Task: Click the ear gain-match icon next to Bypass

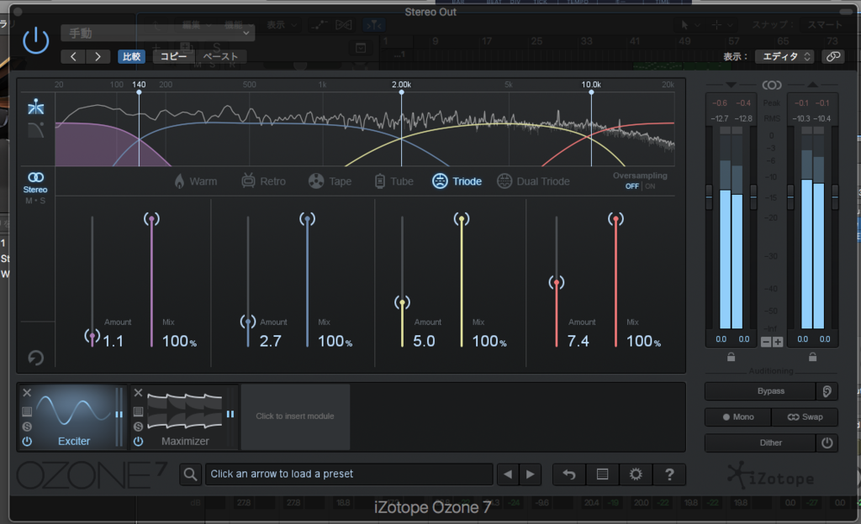Action: click(827, 390)
